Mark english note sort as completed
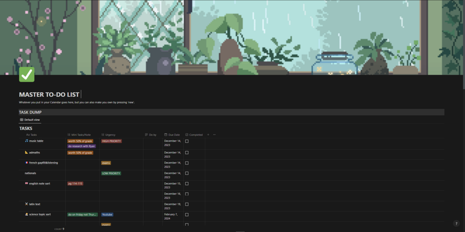Image resolution: width=465 pixels, height=232 pixels. click(187, 184)
